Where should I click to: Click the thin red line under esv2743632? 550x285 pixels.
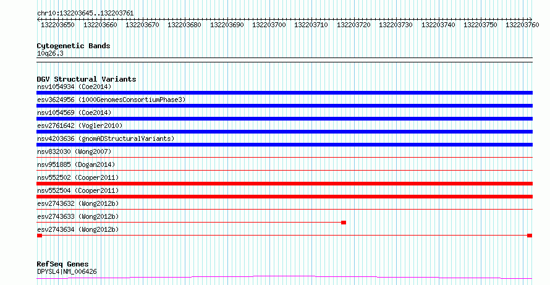284,210
